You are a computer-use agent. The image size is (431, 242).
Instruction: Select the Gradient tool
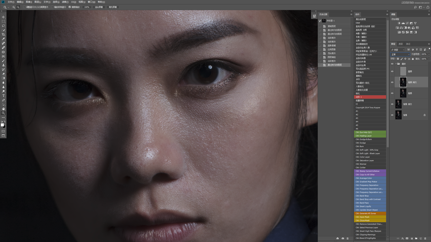pyautogui.click(x=3, y=78)
